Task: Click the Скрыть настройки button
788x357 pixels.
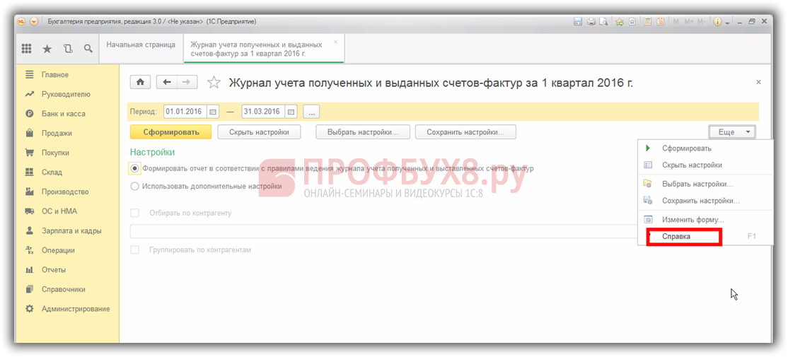Action: click(259, 132)
